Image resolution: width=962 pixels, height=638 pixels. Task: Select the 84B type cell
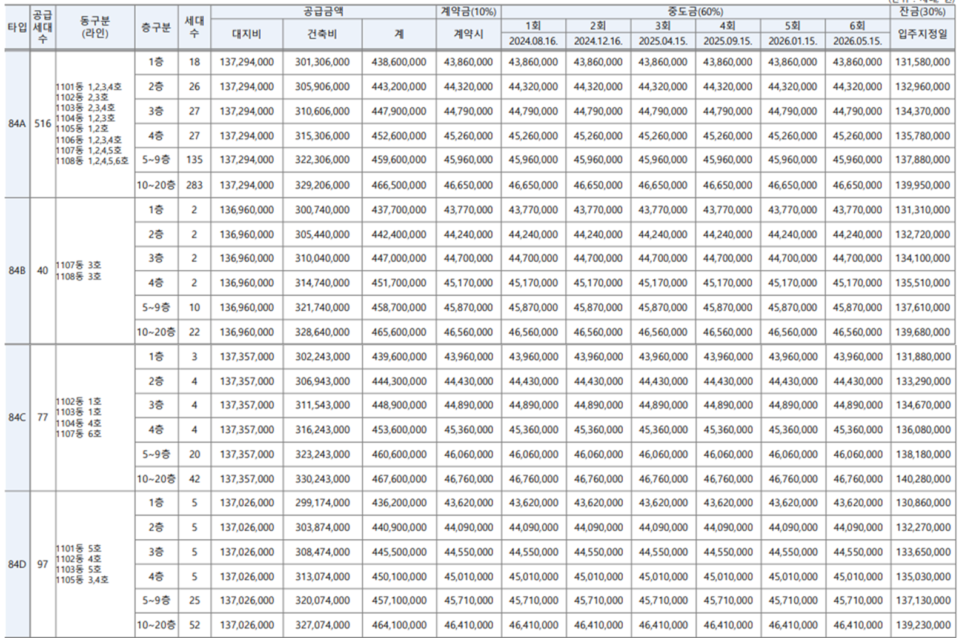click(17, 271)
